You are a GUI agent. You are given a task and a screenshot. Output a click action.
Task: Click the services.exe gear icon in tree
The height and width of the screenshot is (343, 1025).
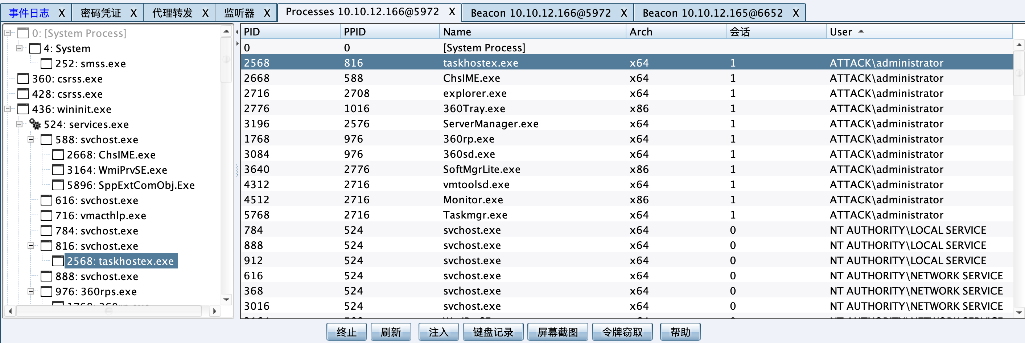point(35,124)
